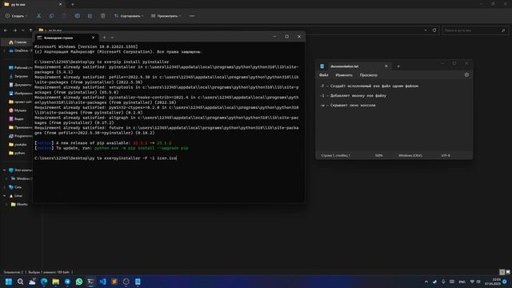Open the Сортировать (Sort) dropdown
512x288 pixels.
(129, 16)
